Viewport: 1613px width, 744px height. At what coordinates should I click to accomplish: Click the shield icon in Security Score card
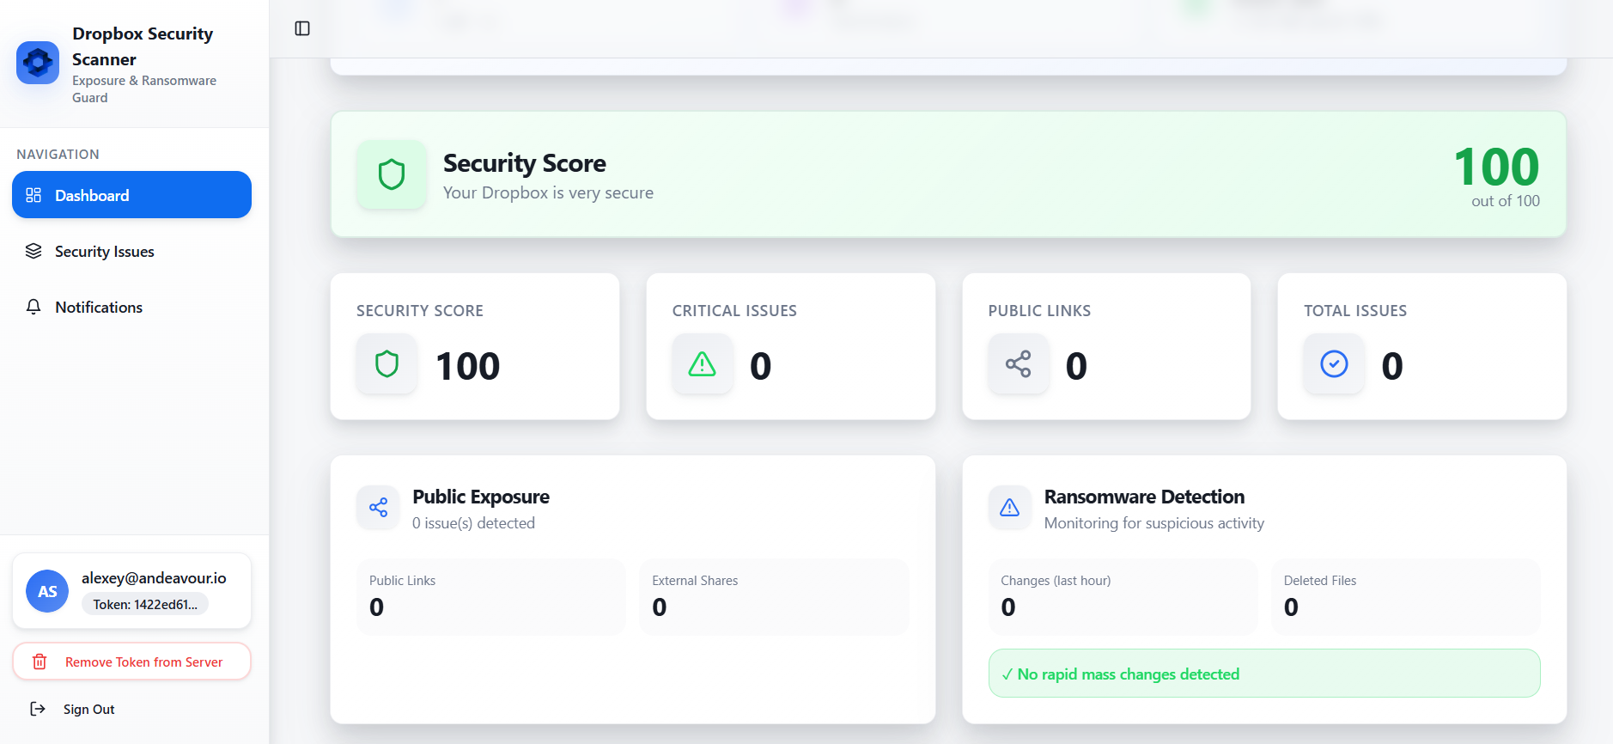click(x=387, y=364)
